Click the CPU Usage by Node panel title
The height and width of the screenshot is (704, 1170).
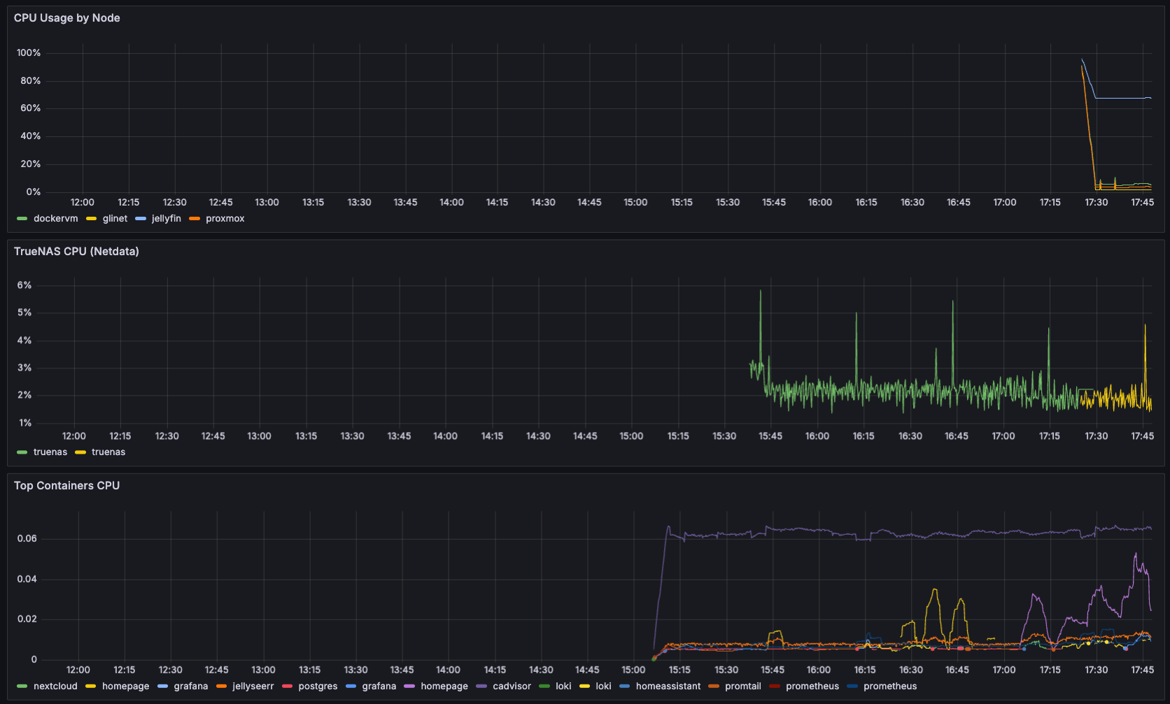tap(66, 18)
